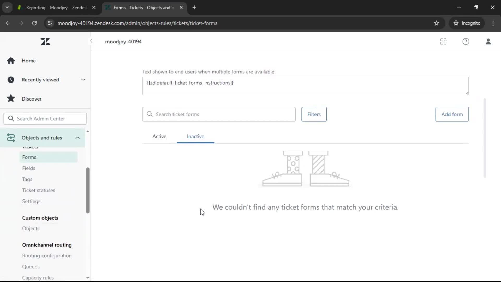
Task: Click the sidebar scroll up arrow
Action: tap(88, 131)
